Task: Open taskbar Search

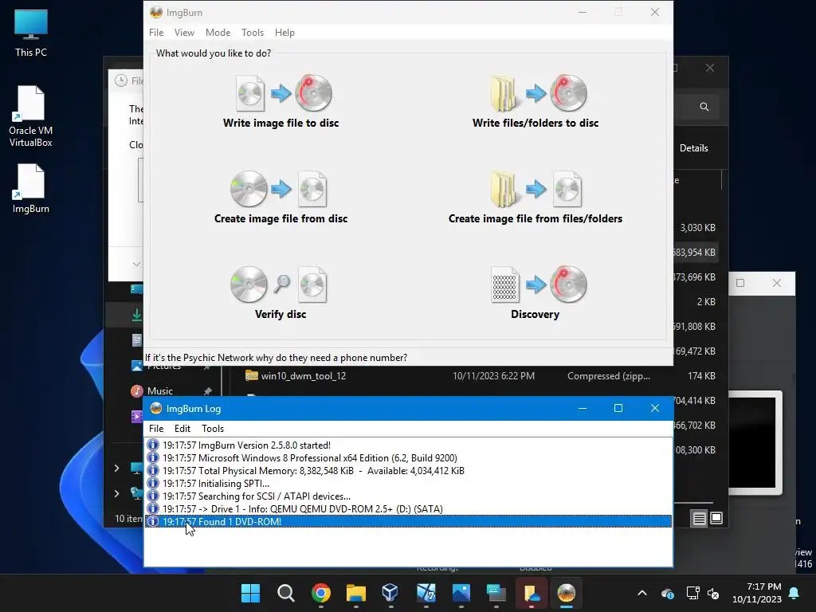Action: pos(286,593)
